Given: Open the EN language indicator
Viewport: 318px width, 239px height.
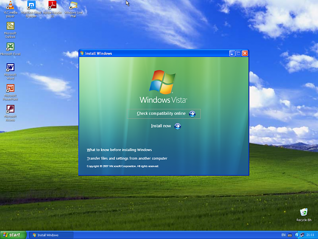Looking at the screenshot, I should pos(283,235).
